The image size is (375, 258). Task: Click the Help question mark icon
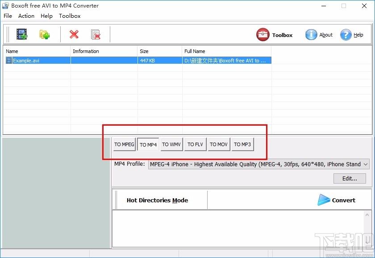346,35
